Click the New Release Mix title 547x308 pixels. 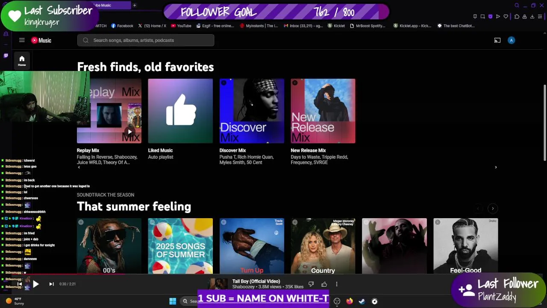pyautogui.click(x=308, y=151)
